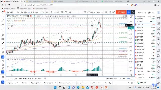161x90 pixels.
Task: Toggle logarithmic scale лог
Action: 124,79
